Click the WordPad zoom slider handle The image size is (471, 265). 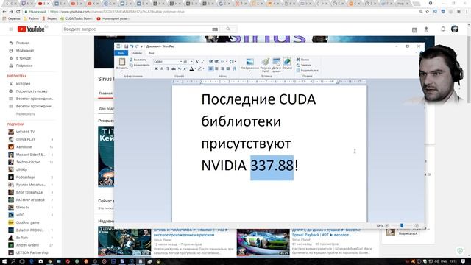(x=402, y=225)
